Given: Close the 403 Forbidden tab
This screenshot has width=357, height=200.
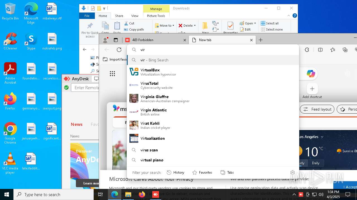Looking at the screenshot, I should click(185, 40).
